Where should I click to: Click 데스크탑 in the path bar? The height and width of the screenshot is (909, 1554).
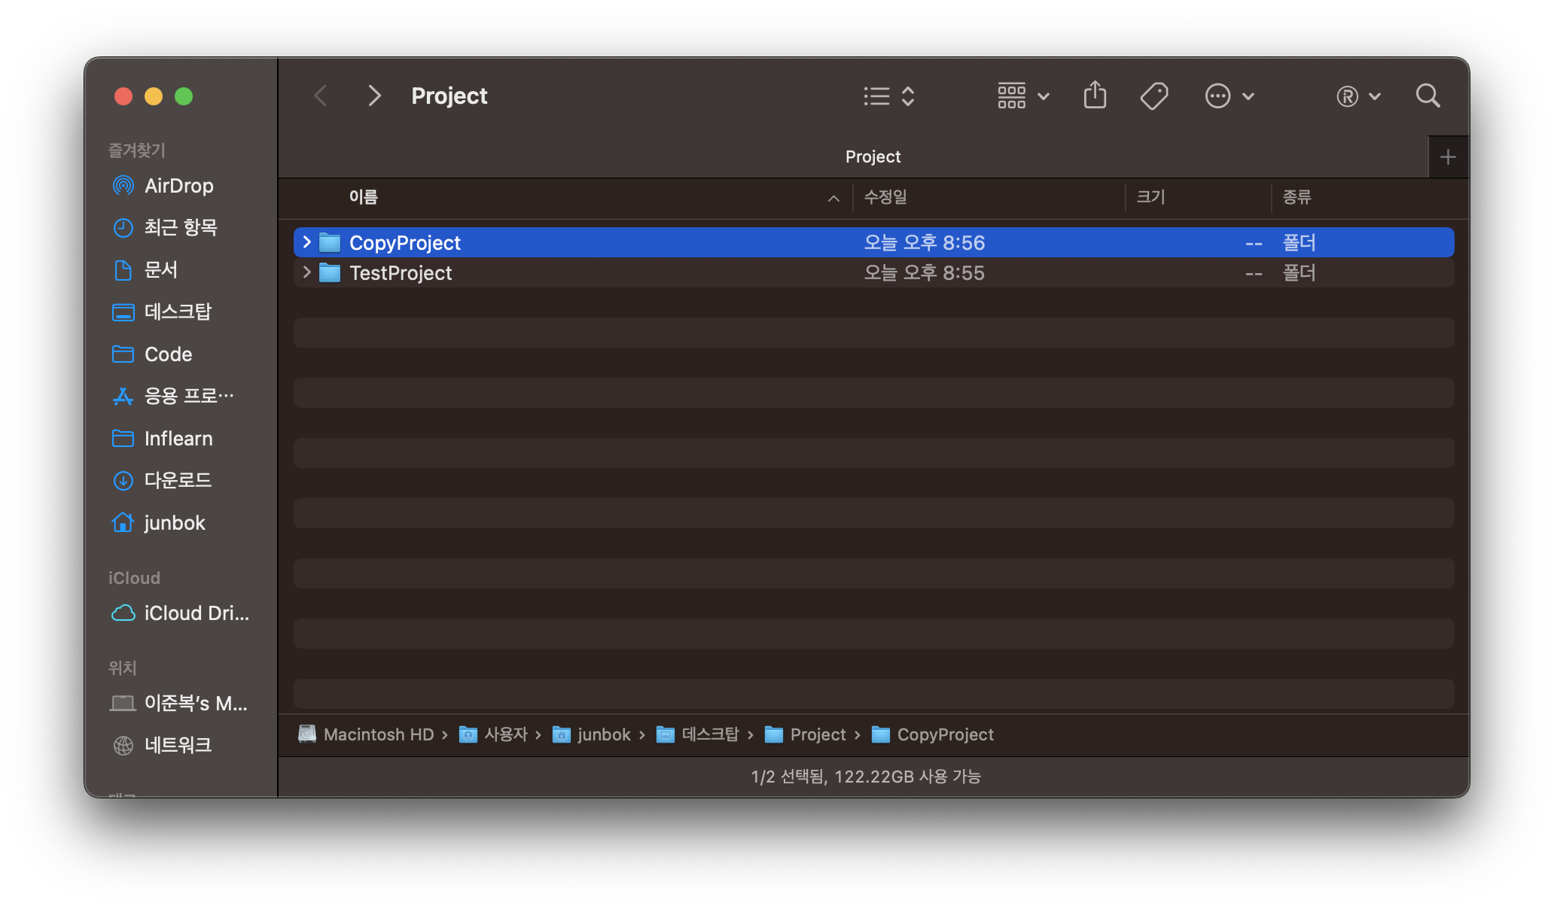click(x=710, y=734)
